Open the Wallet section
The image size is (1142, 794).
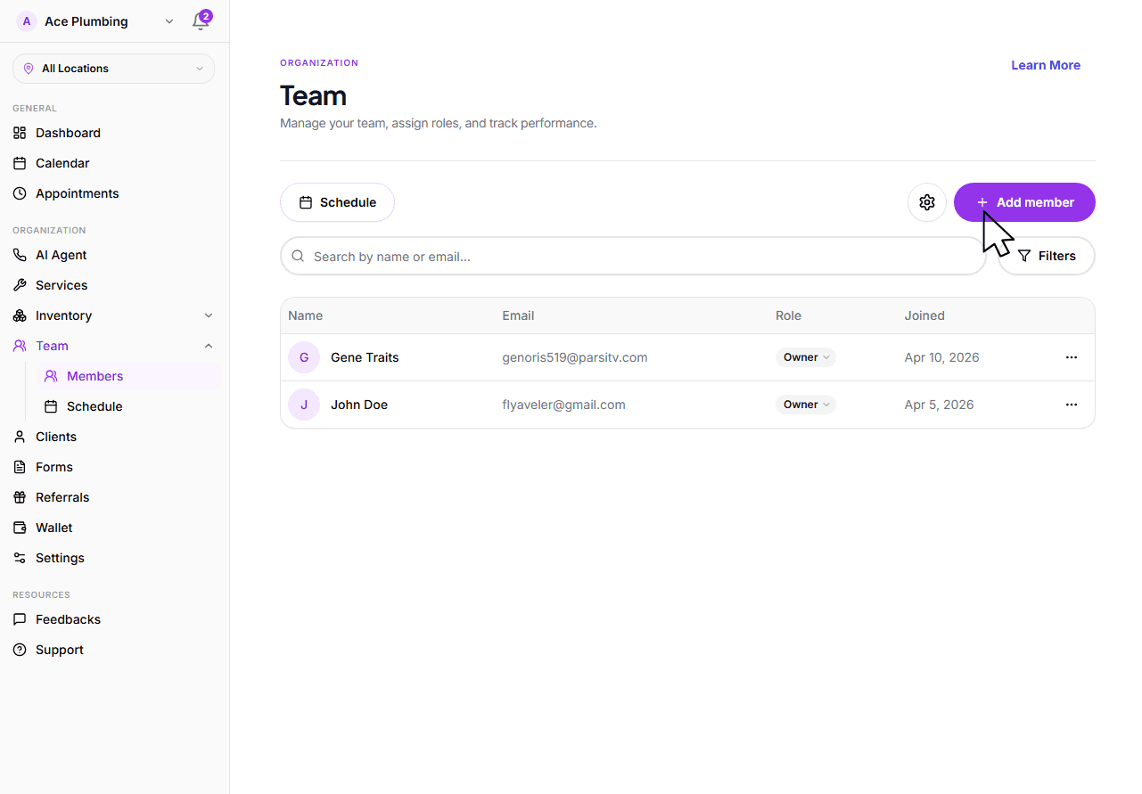53,528
